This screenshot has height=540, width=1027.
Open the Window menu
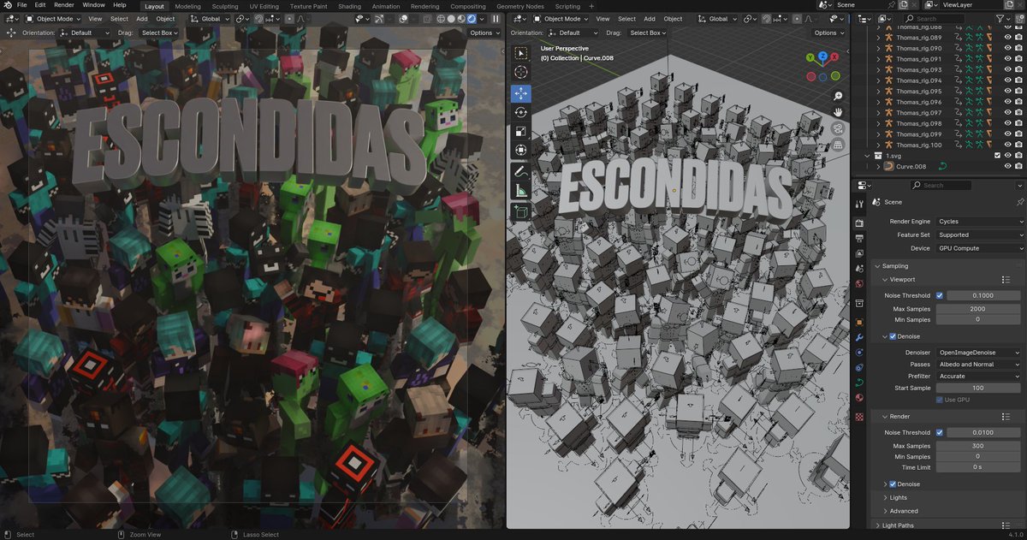click(94, 5)
